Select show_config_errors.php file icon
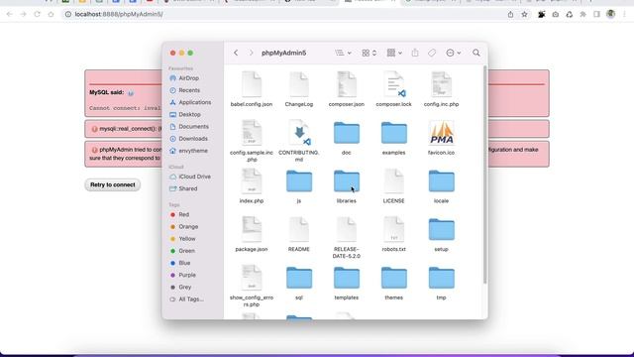This screenshot has height=357, width=634. click(252, 278)
